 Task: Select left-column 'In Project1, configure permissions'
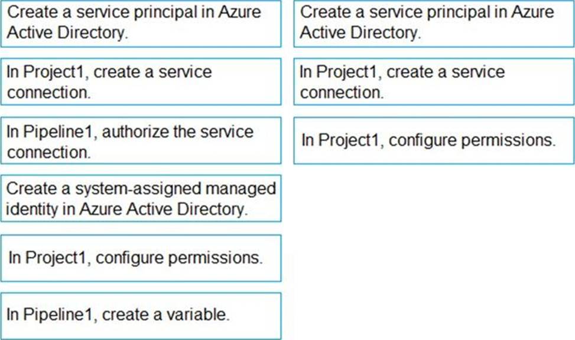[141, 258]
